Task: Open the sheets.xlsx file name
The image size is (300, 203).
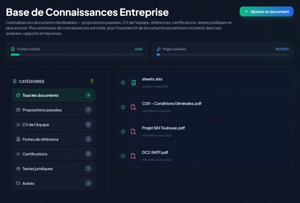Action: click(152, 79)
